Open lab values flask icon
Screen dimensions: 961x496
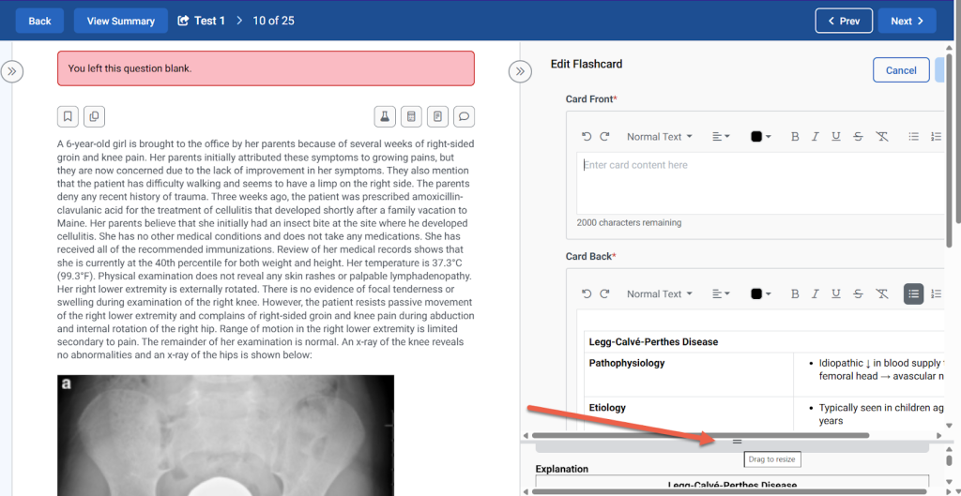pyautogui.click(x=383, y=116)
